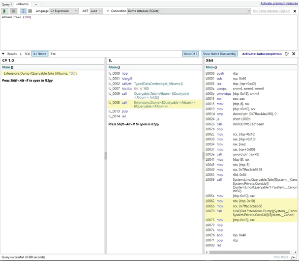299x261 pixels.
Task: Select the (Albums) query tab
Action: click(x=22, y=4)
